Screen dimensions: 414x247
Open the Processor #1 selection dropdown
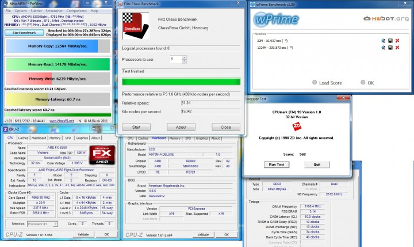[55, 224]
